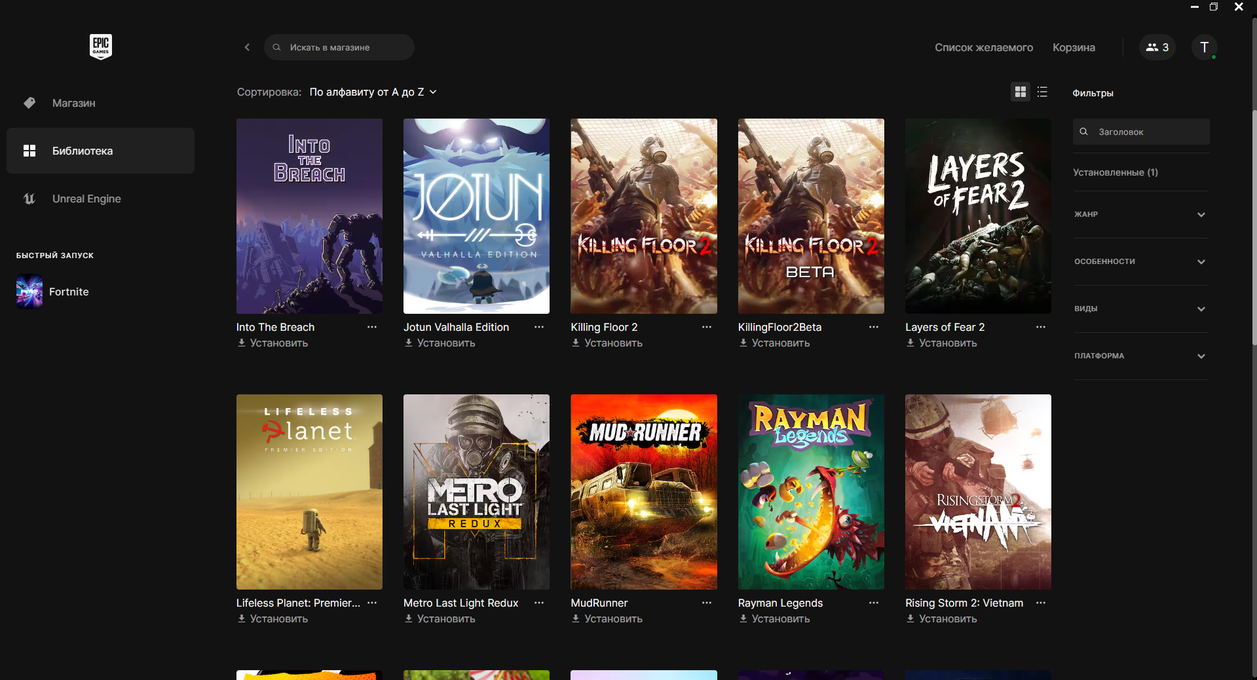The height and width of the screenshot is (680, 1257).
Task: Open the Библиотека section
Action: (x=100, y=151)
